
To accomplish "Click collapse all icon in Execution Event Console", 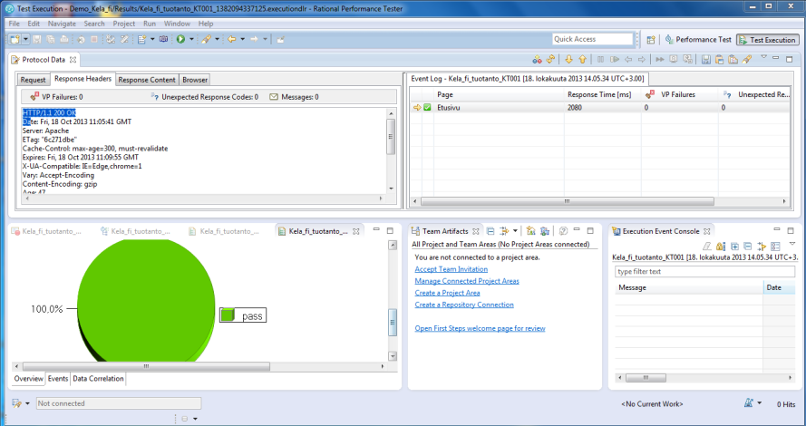I will (x=748, y=247).
